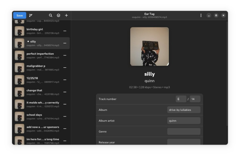Select the birthday girl track

42,31
